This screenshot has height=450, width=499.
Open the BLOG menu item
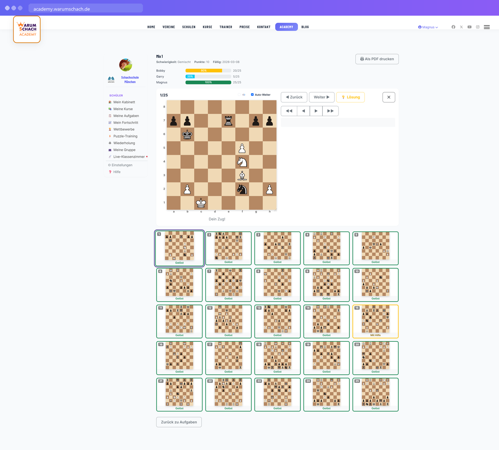(305, 27)
